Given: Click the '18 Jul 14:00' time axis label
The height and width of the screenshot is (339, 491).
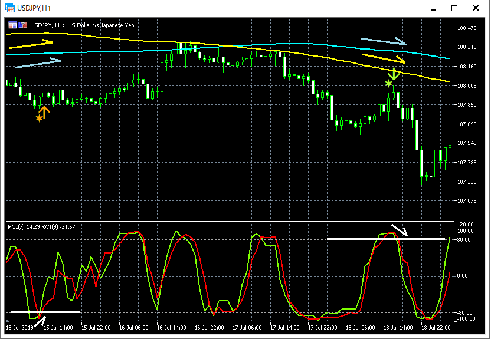Looking at the screenshot, I should [398, 328].
